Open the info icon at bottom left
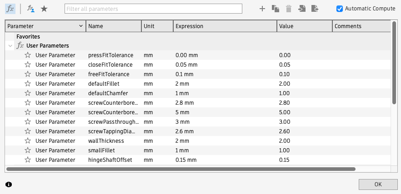This screenshot has width=401, height=194. (x=9, y=184)
